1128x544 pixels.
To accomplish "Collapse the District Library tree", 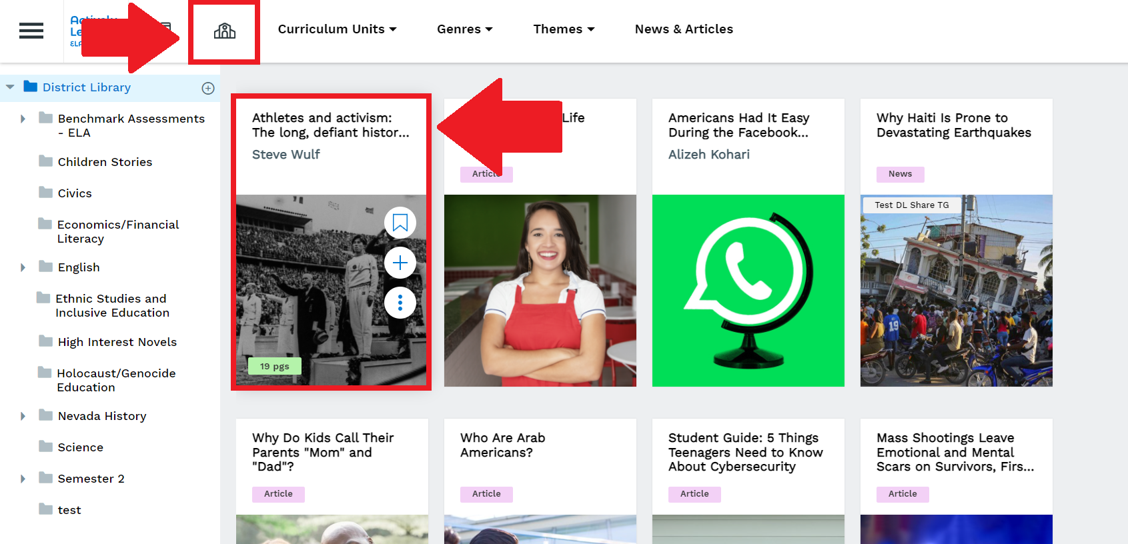I will (x=10, y=87).
